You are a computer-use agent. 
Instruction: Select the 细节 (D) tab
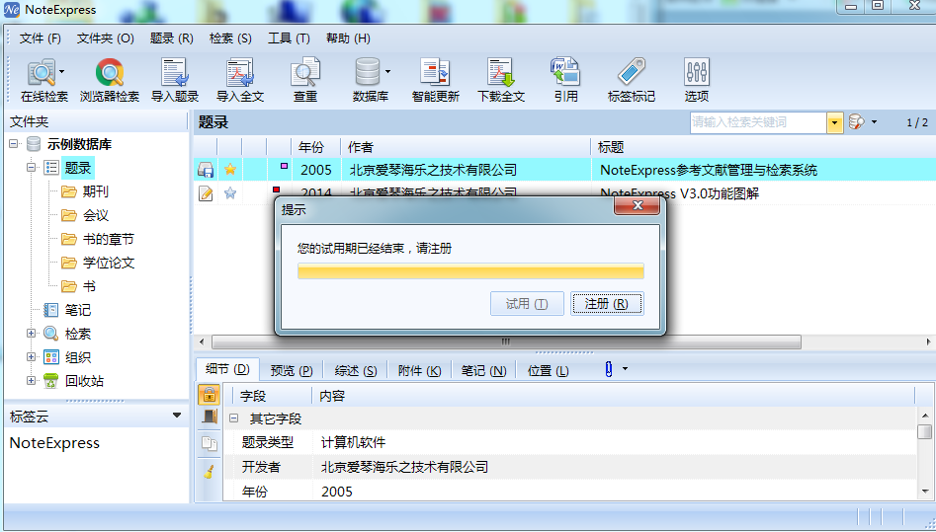[x=227, y=369]
